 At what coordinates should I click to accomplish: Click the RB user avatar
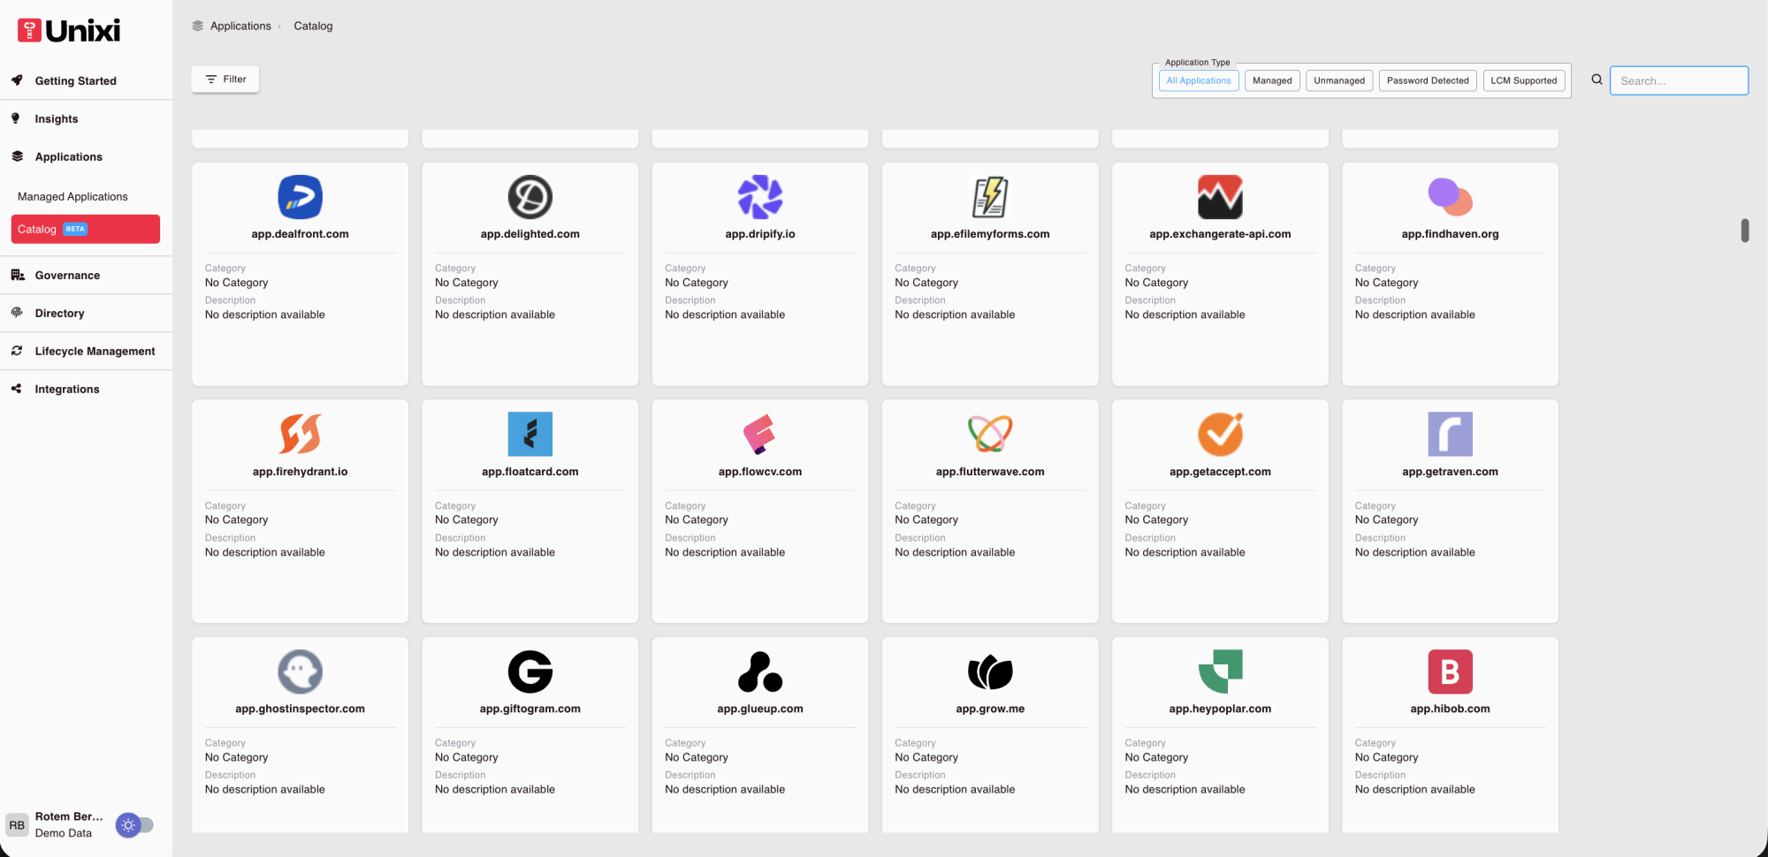tap(17, 825)
